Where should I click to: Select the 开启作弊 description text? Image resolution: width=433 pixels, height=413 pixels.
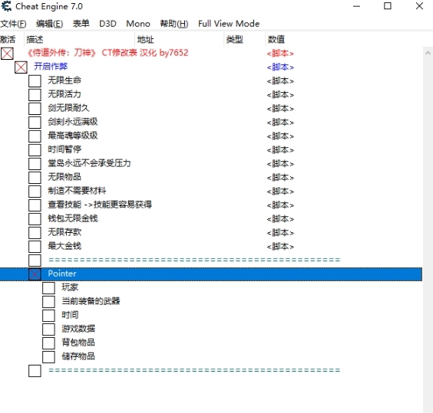[51, 67]
